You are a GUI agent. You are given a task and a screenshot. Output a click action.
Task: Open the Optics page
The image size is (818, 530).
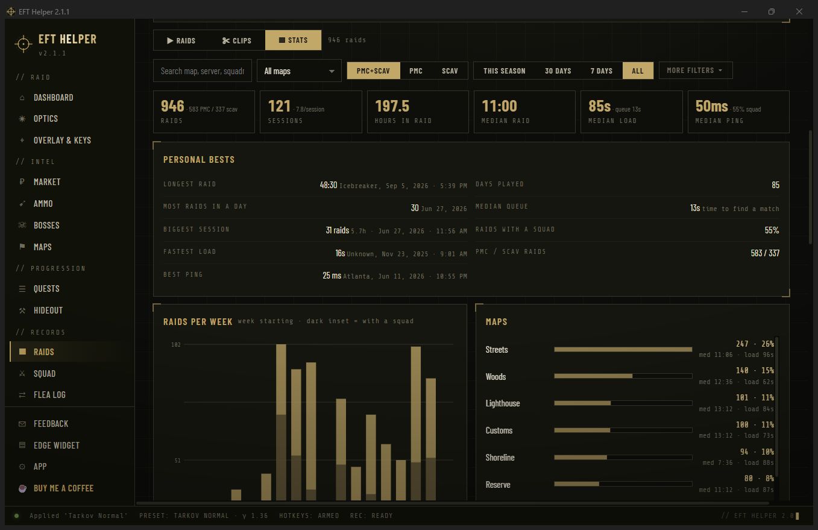click(x=69, y=119)
